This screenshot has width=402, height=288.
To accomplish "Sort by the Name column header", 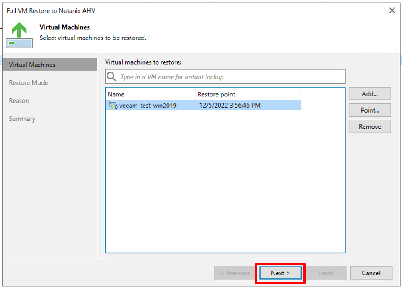I will click(x=150, y=94).
